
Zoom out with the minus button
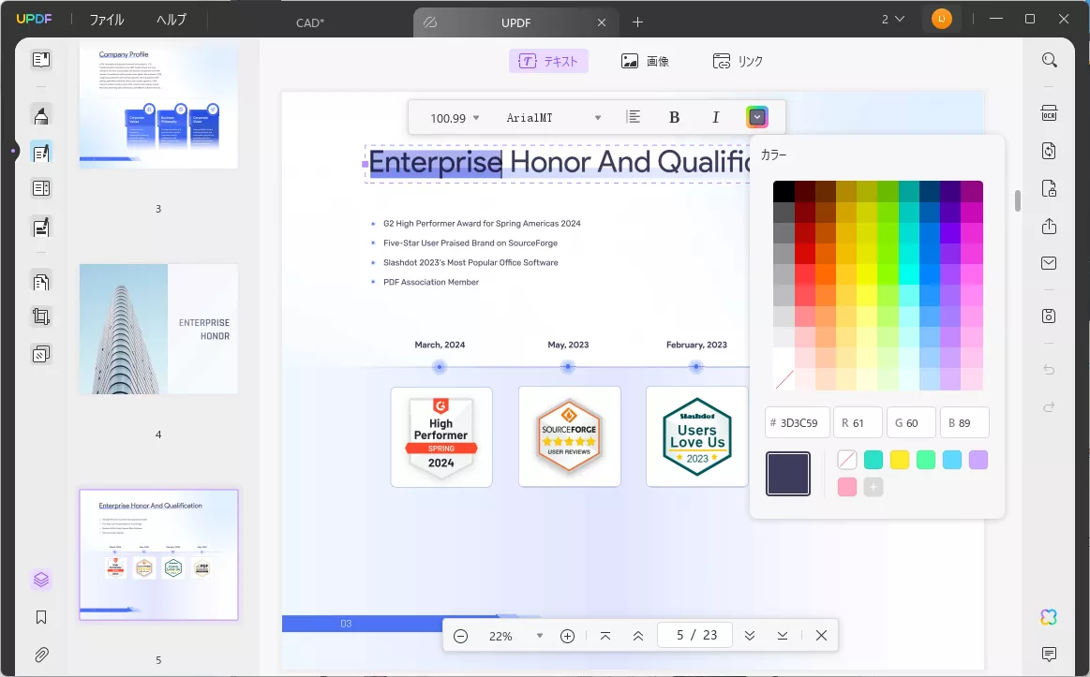[x=460, y=636]
